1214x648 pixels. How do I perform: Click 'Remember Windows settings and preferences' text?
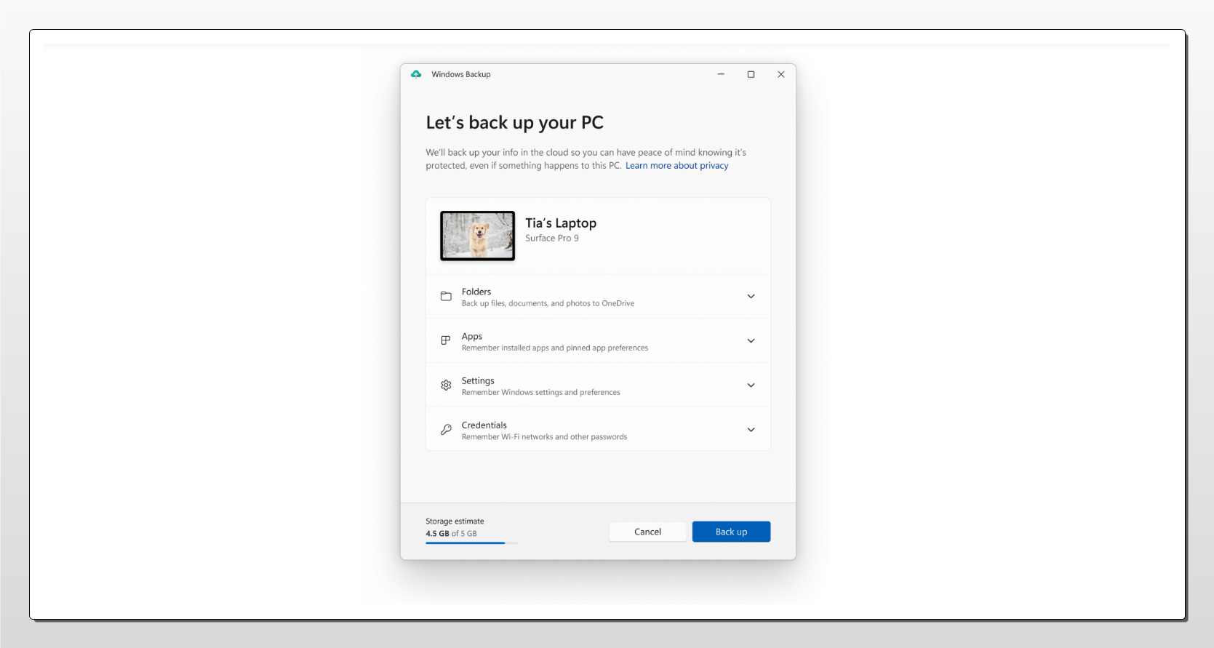(541, 392)
